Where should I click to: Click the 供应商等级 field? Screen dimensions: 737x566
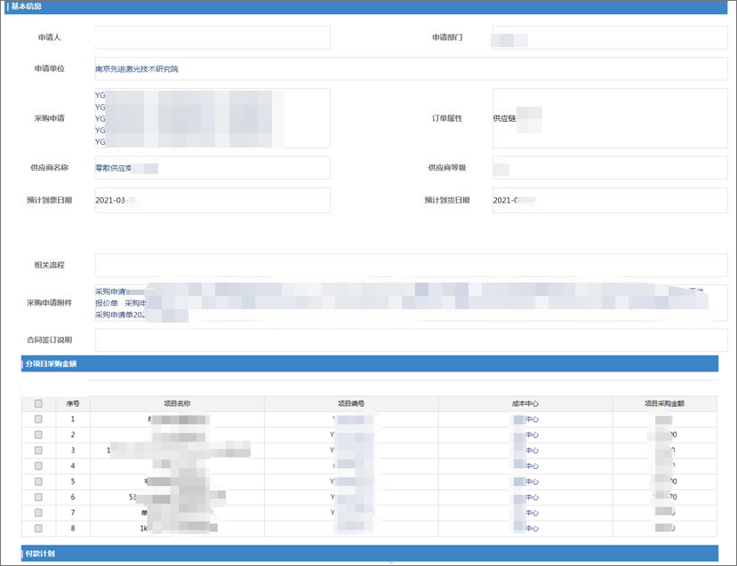[x=610, y=168]
